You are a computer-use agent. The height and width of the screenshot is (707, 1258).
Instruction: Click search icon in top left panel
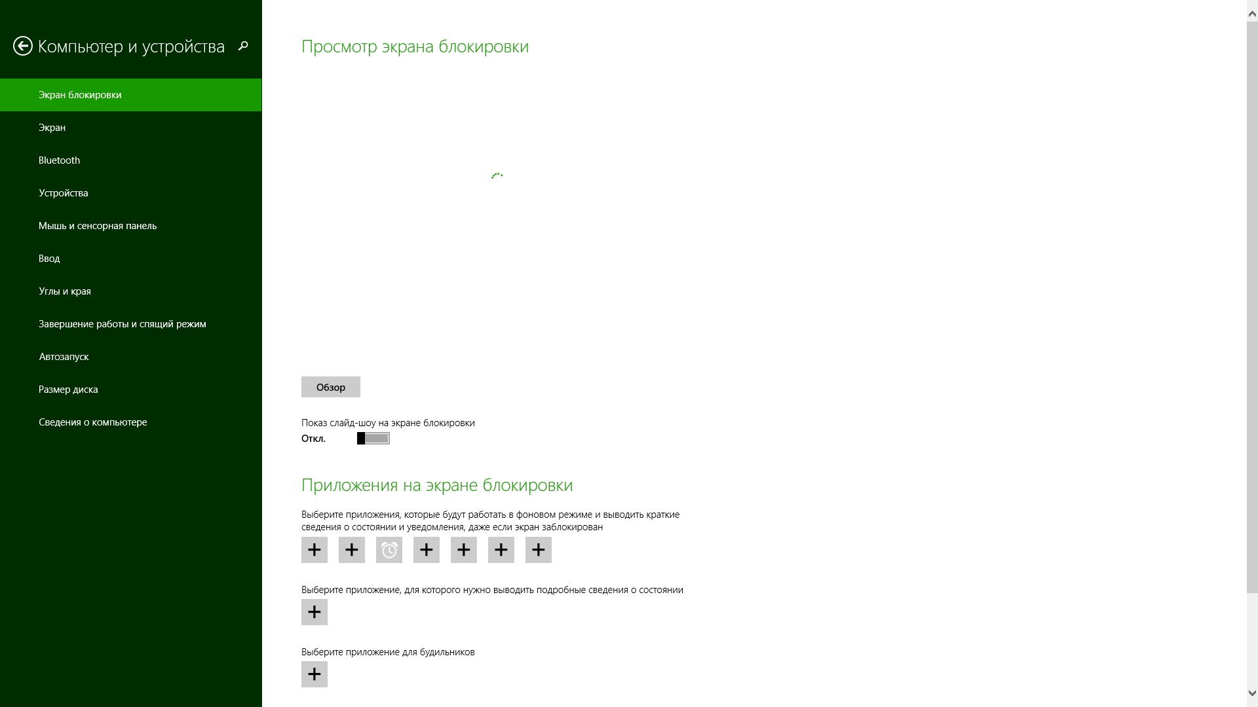click(x=243, y=46)
